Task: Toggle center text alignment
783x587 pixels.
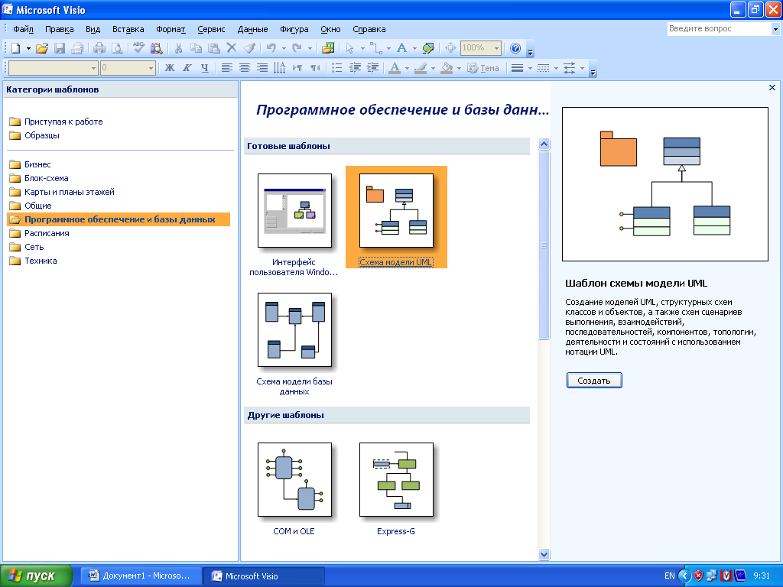Action: click(244, 68)
